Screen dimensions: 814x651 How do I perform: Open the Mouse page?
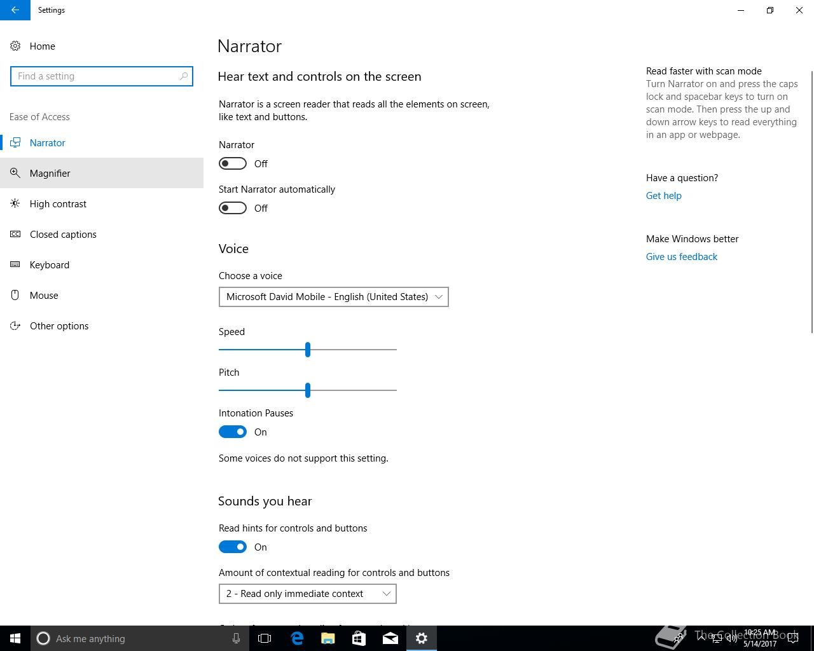(102, 295)
